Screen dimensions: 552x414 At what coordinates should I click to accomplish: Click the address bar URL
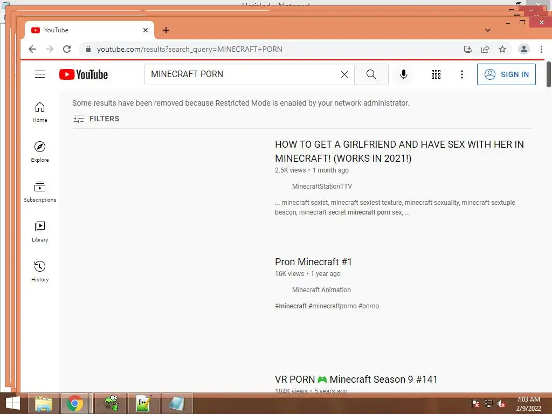[189, 49]
